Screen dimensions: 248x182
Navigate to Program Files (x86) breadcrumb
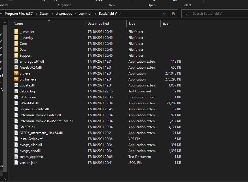19,14
